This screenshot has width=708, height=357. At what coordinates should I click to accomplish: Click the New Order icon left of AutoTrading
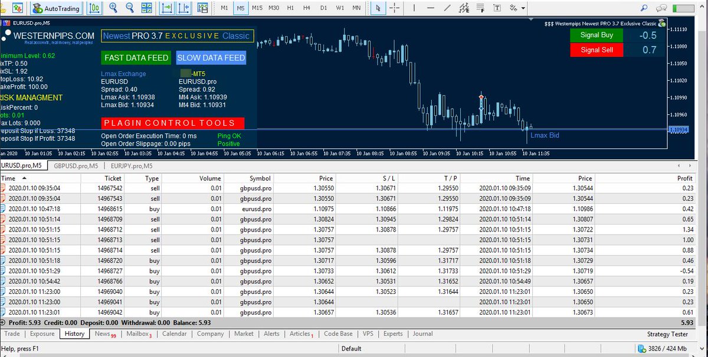coord(19,8)
